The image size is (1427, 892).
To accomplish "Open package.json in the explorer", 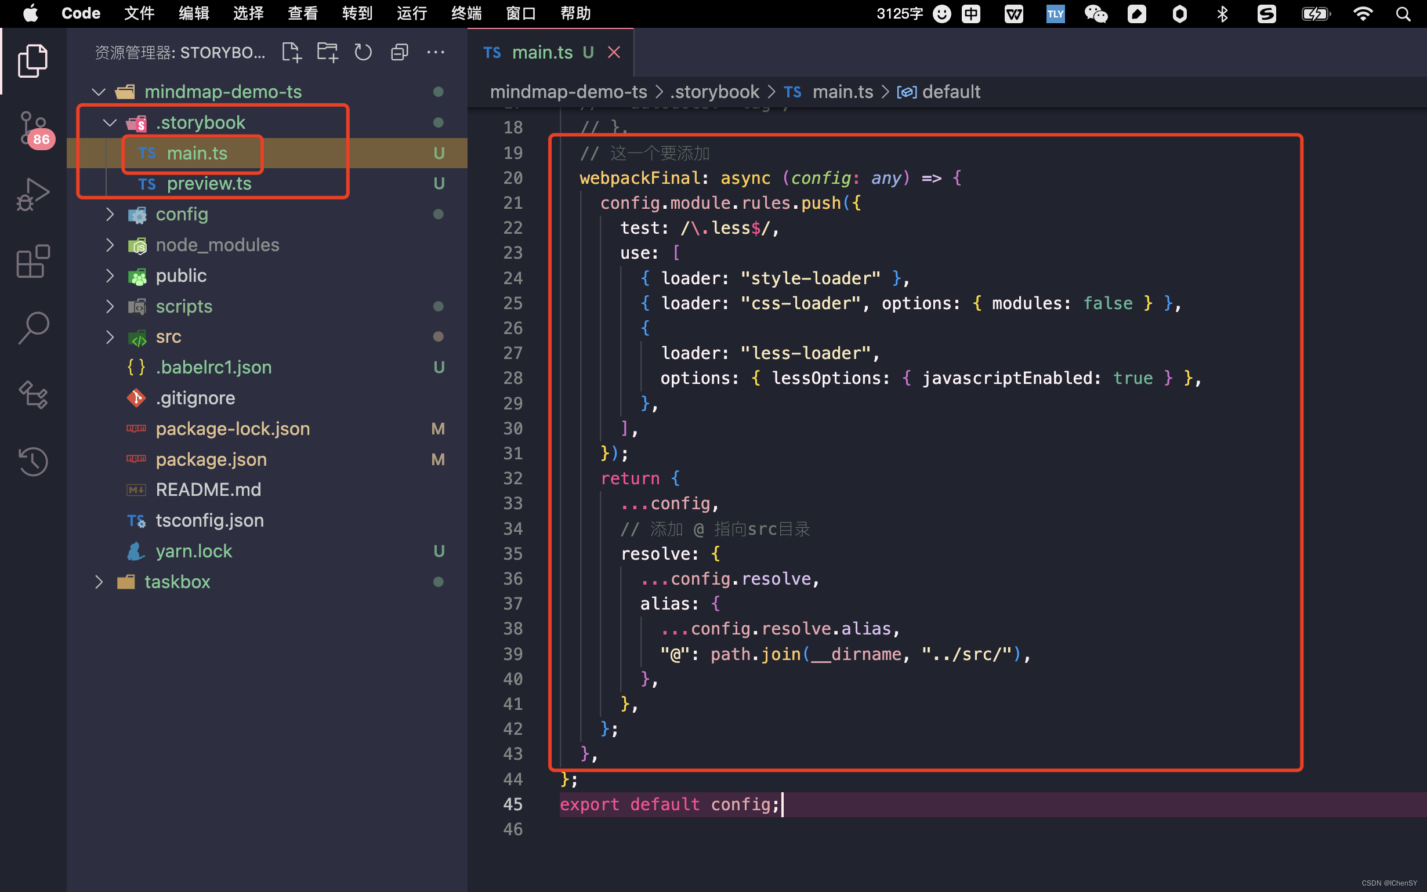I will pos(211,459).
